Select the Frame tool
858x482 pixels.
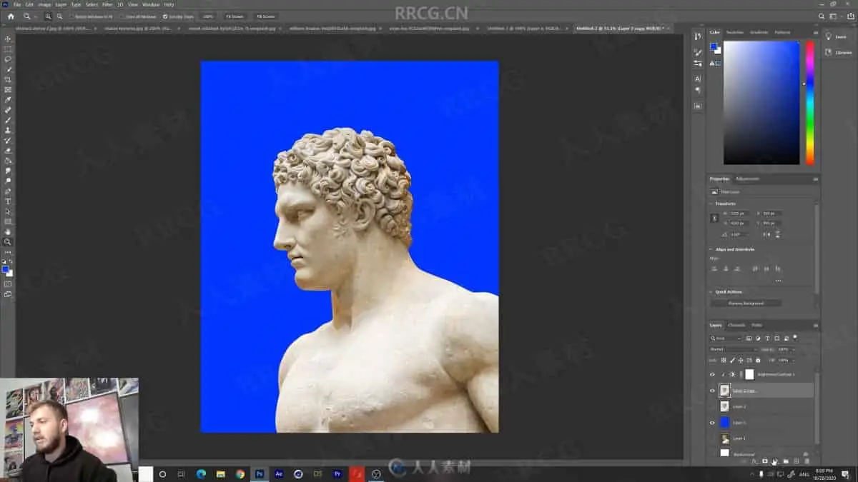(x=8, y=89)
